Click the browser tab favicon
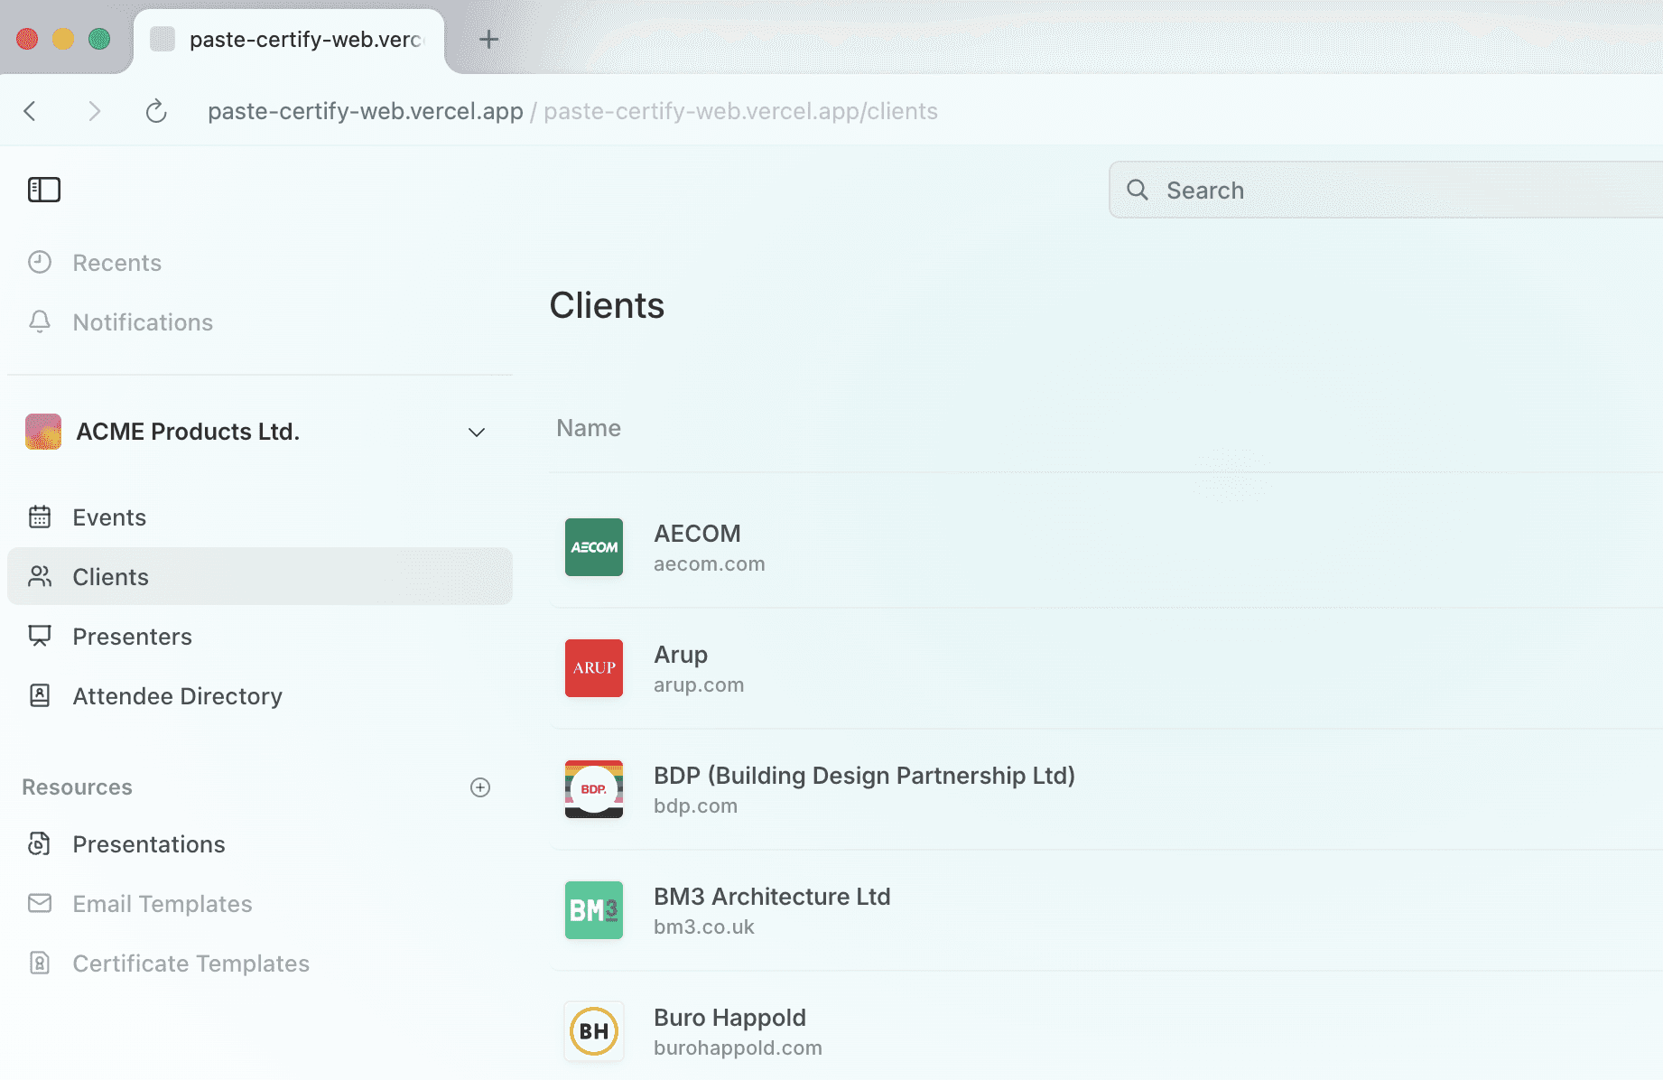This screenshot has width=1663, height=1080. point(163,39)
